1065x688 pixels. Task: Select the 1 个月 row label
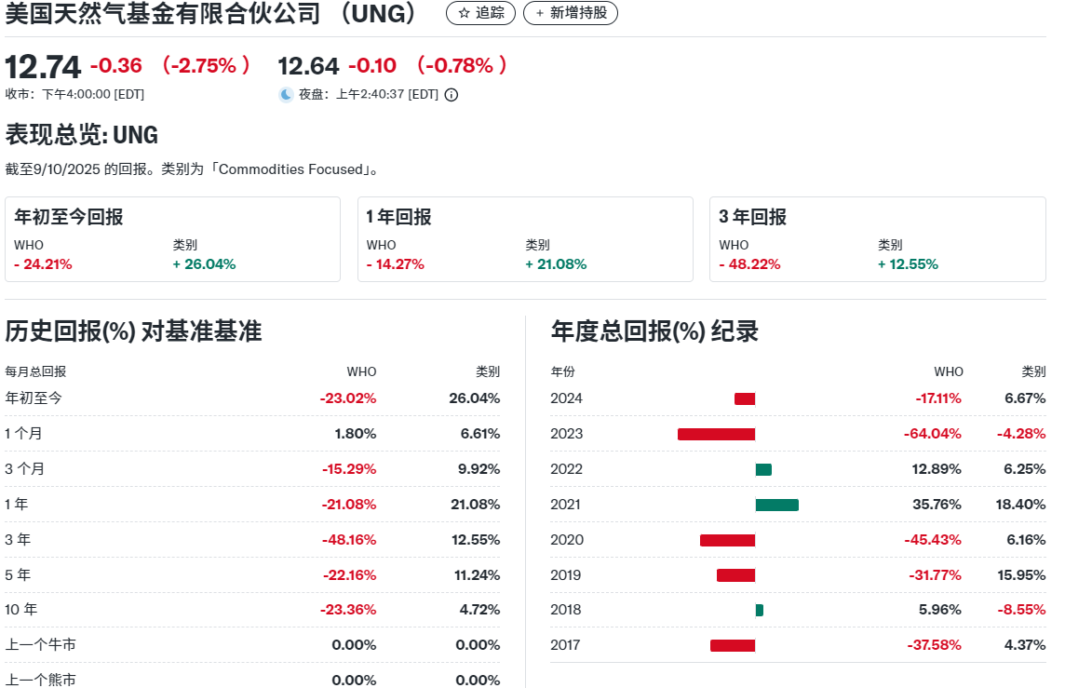tap(24, 434)
